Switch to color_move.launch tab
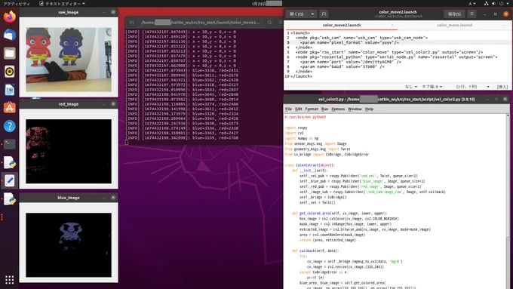 click(x=454, y=25)
